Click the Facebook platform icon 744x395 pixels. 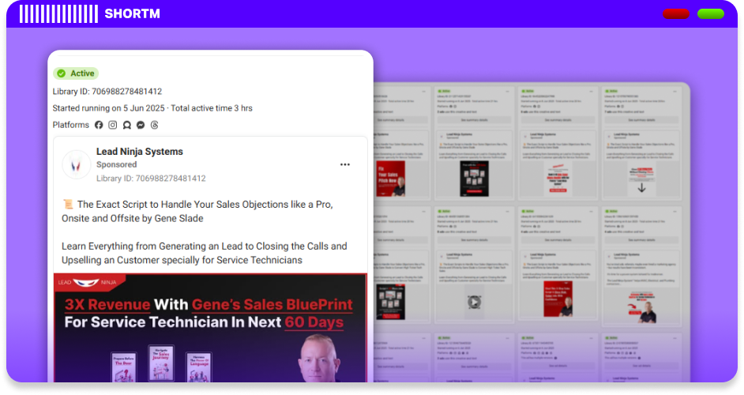click(99, 125)
